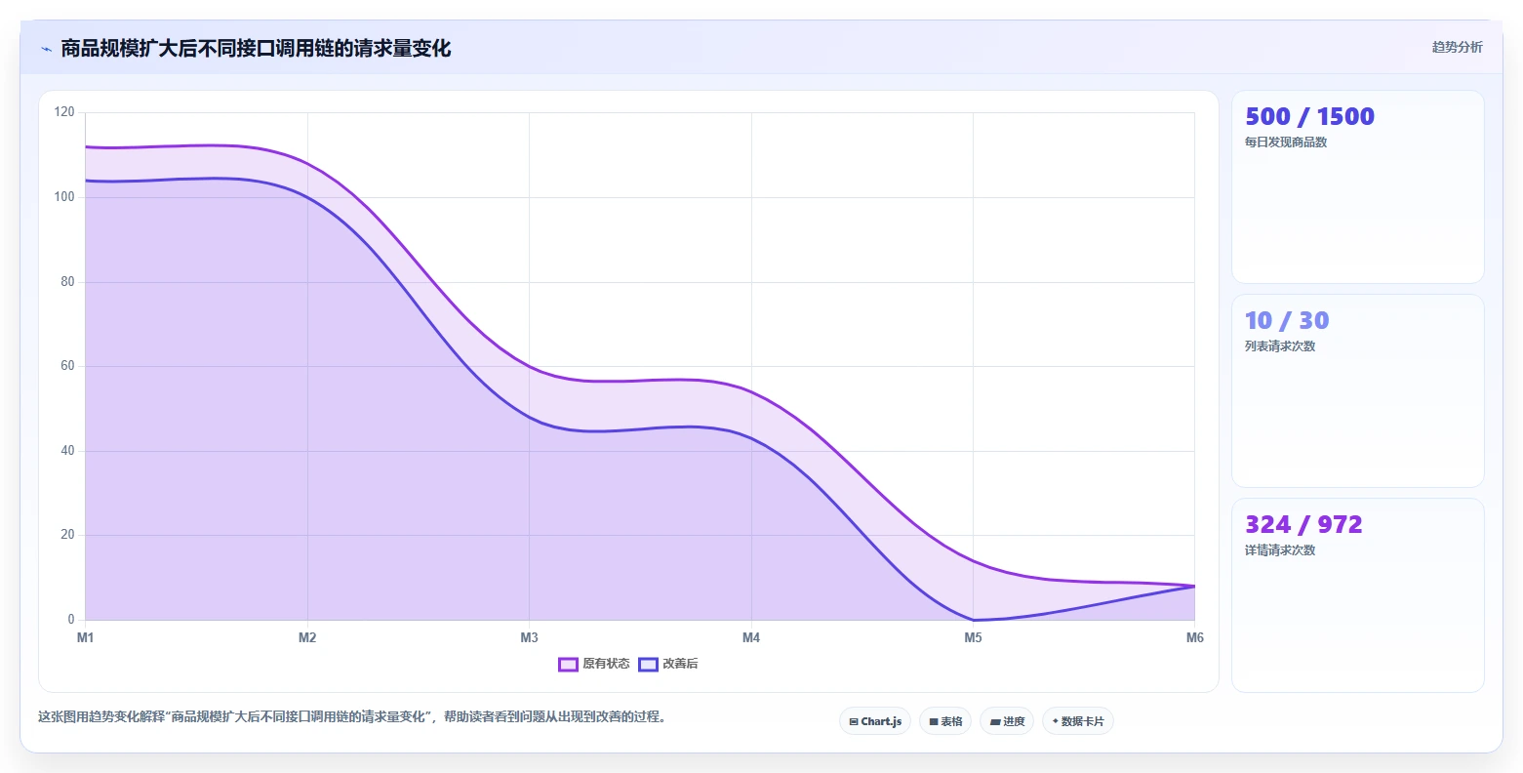Click the 数据卡片 tag pill
Screen dimensions: 1523x773
pyautogui.click(x=1078, y=721)
